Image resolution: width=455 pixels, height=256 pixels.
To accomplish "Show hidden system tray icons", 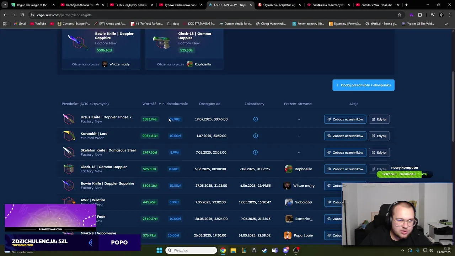I will (x=402, y=250).
